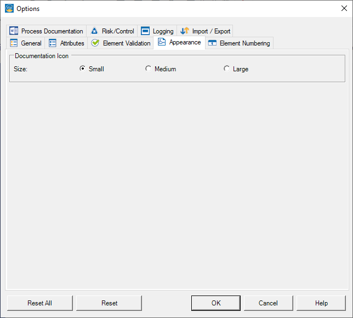Click the Word icon on Process Documentation tab
353x318 pixels.
coord(14,31)
